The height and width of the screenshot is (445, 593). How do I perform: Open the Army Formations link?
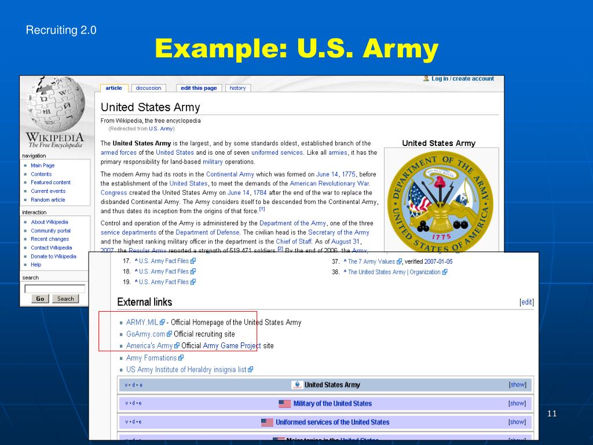pyautogui.click(x=151, y=358)
